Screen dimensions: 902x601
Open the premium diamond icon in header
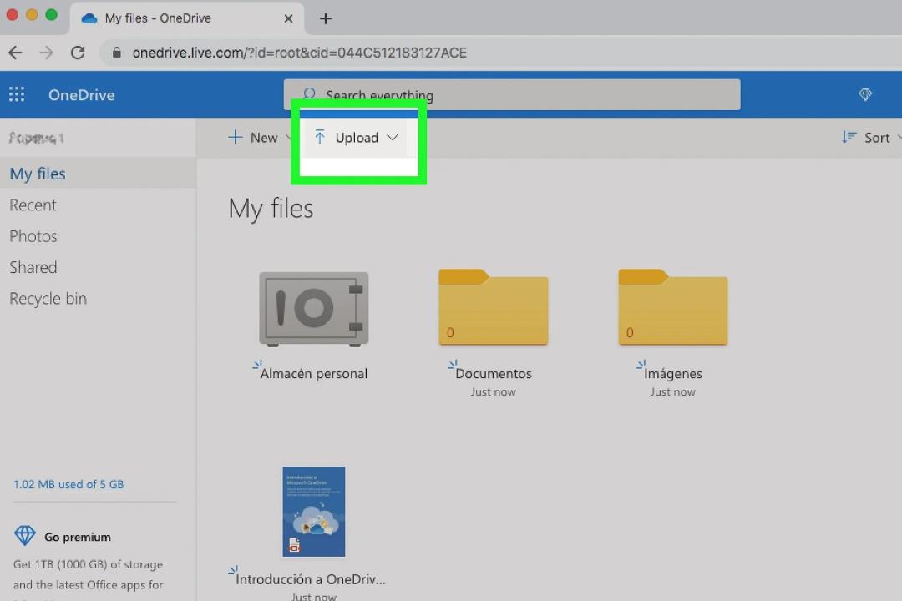[865, 94]
